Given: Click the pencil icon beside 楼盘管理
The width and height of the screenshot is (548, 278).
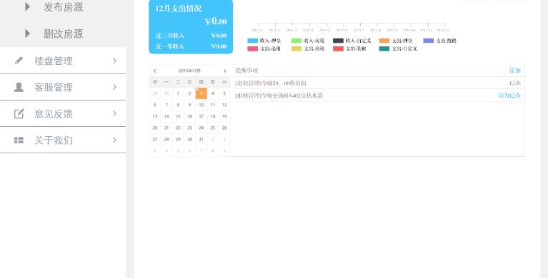Looking at the screenshot, I should (x=19, y=61).
